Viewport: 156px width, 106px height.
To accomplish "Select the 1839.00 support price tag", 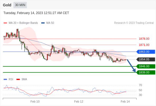I will pos(146,72).
